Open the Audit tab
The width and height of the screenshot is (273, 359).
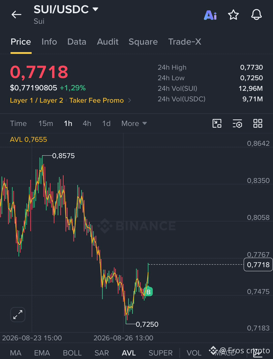click(107, 42)
